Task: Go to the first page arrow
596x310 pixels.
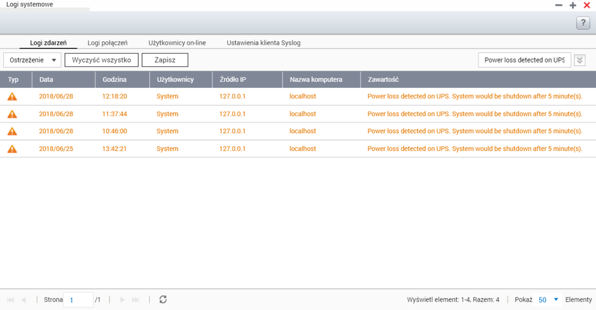Action: [11, 300]
